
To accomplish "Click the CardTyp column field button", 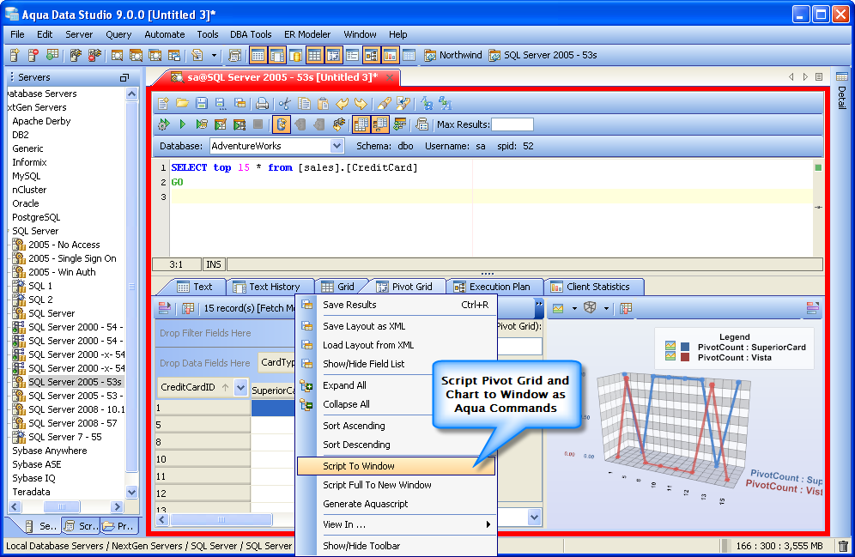I will coord(277,362).
